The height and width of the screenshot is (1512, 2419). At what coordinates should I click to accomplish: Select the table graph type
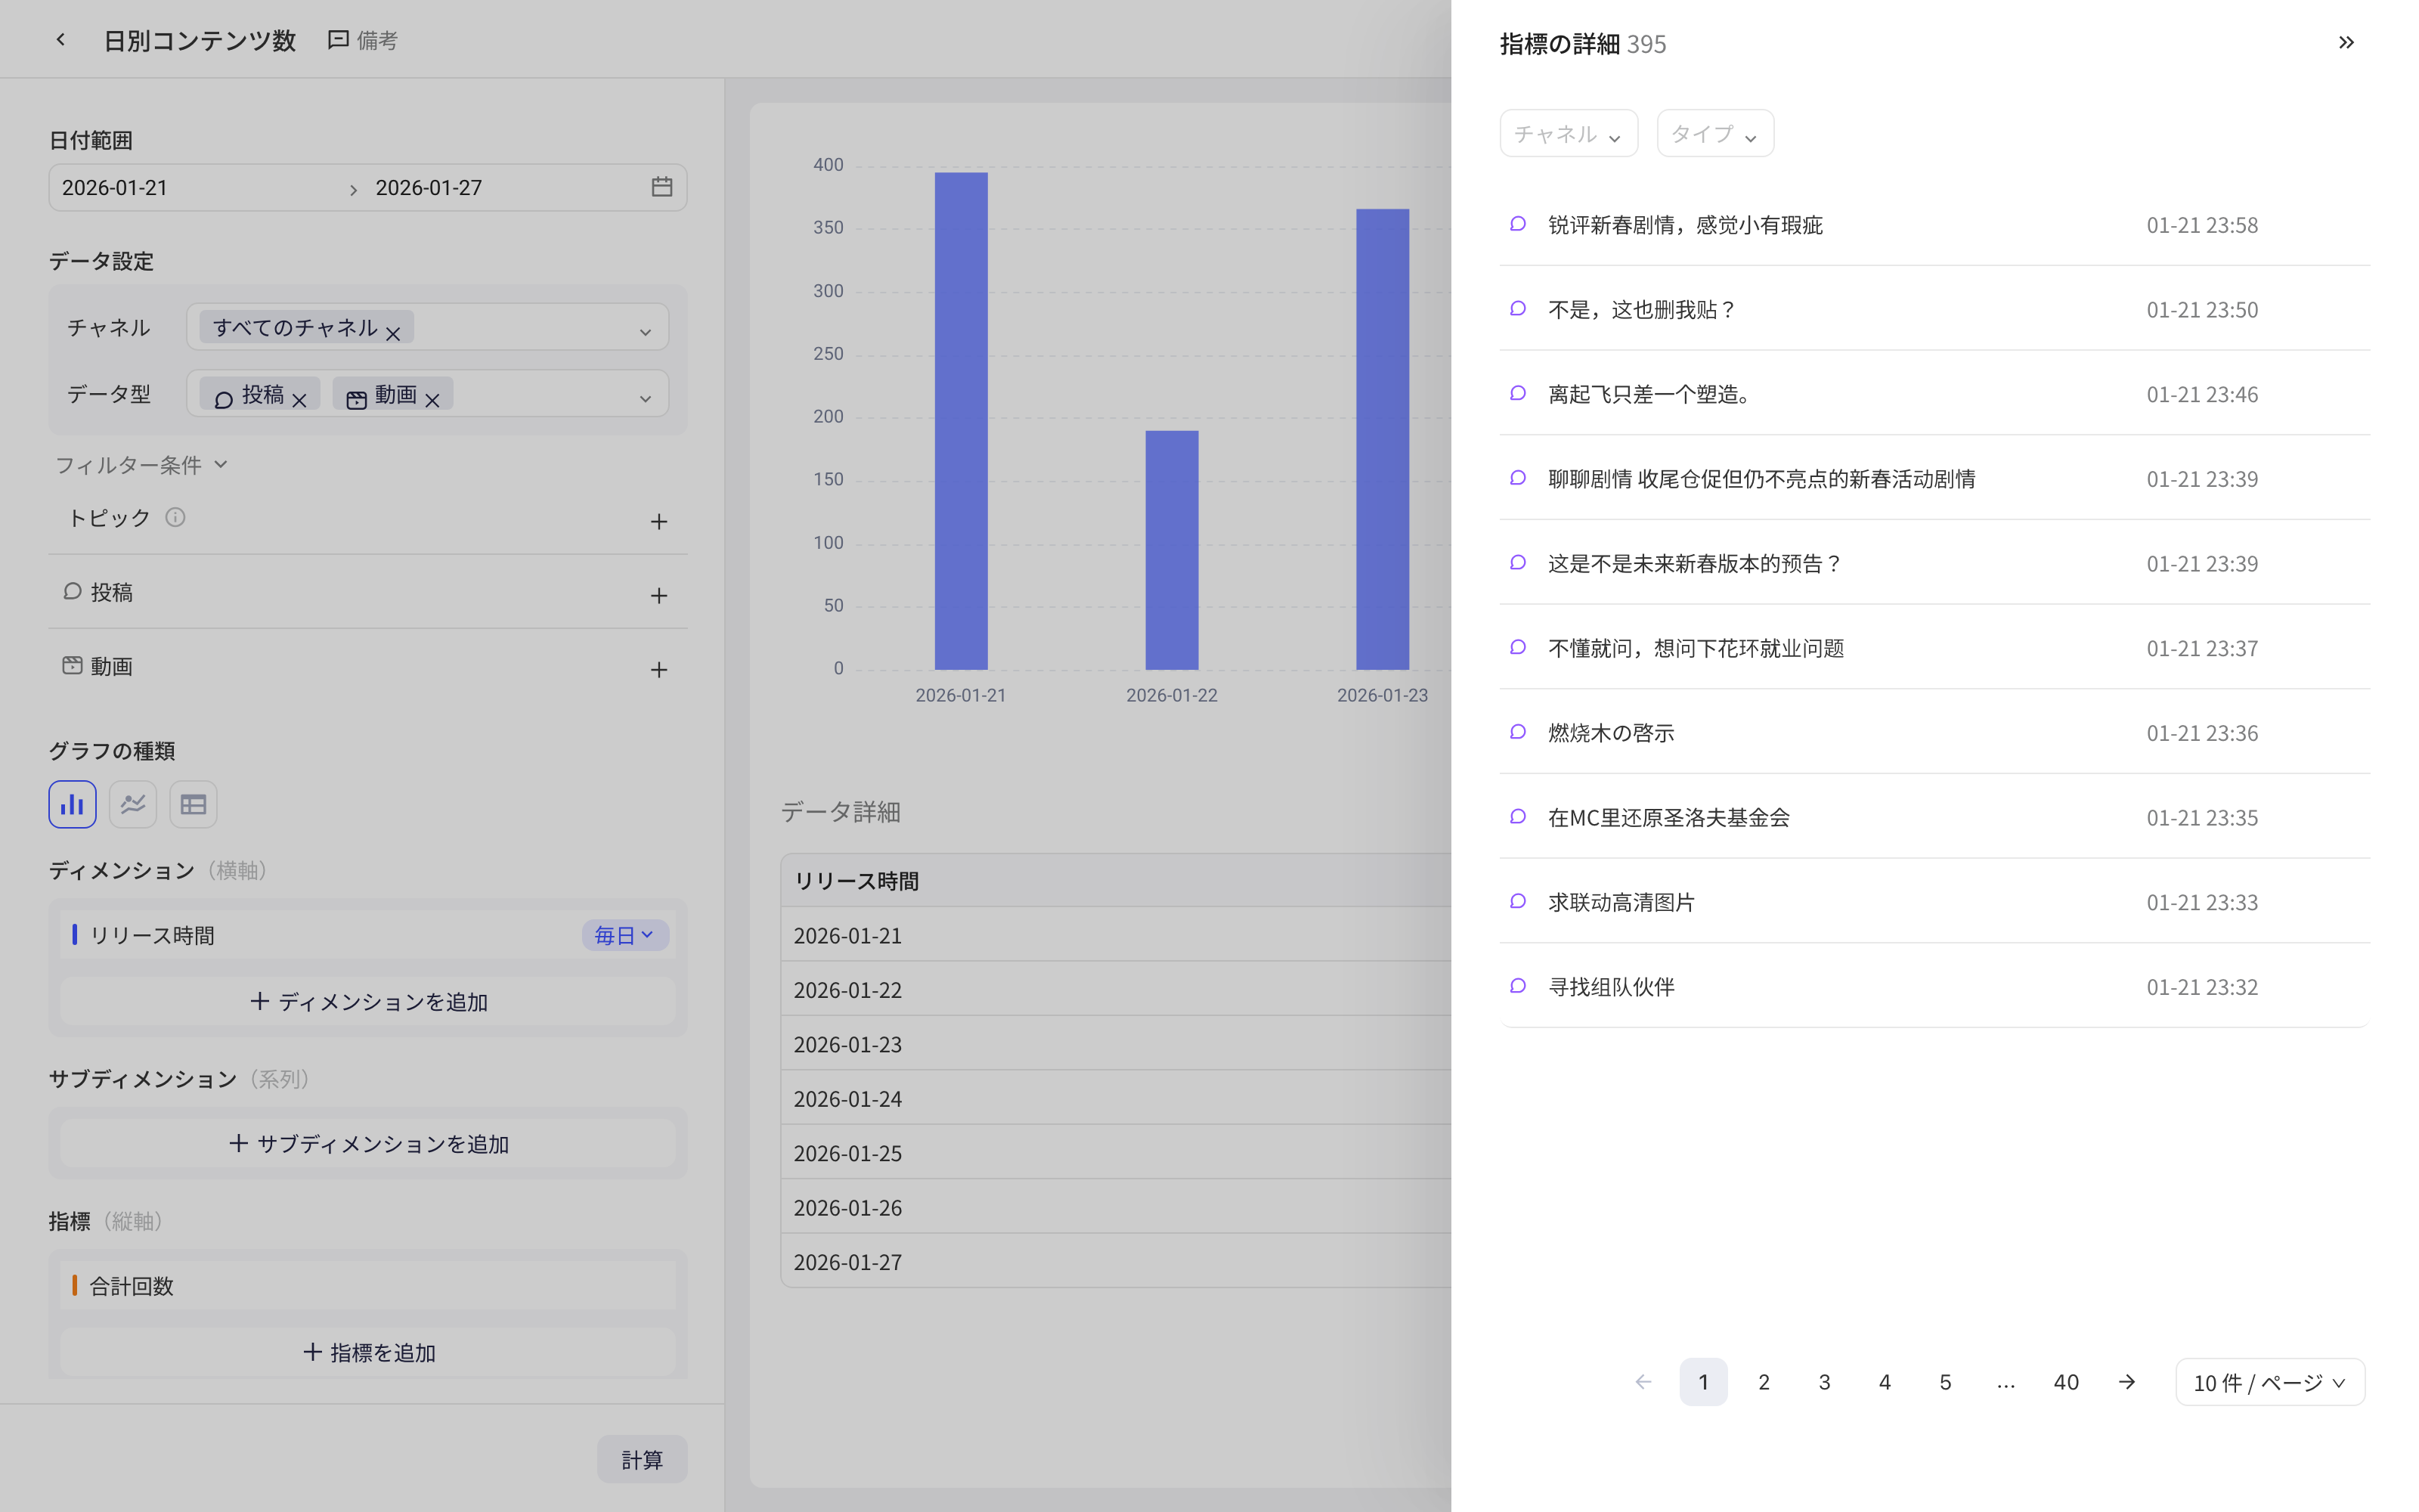point(193,804)
